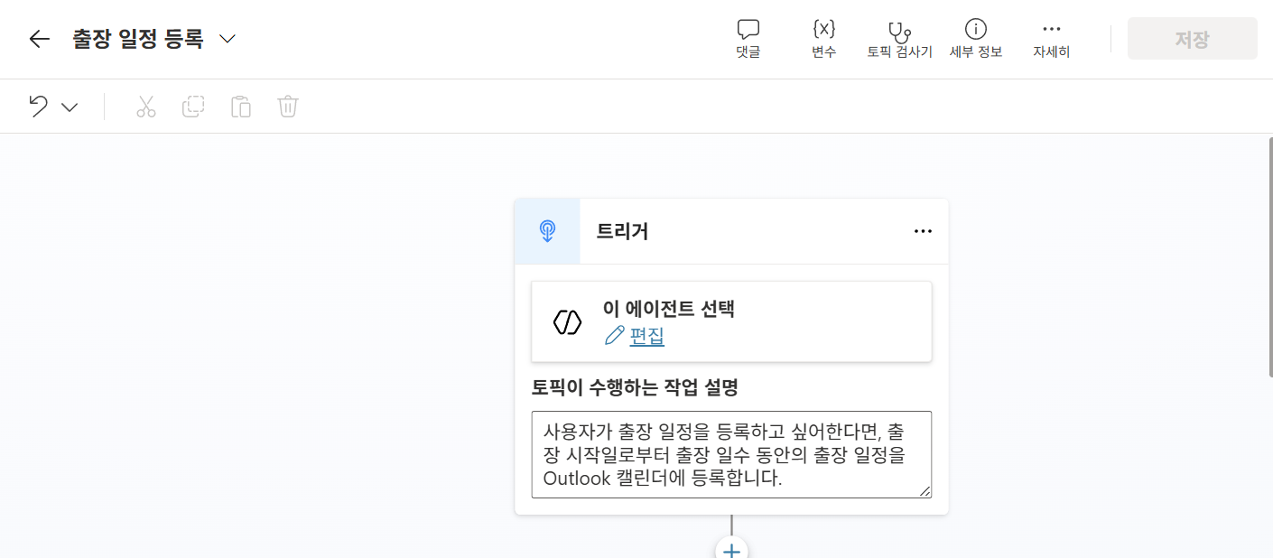Click the paste clipboard icon
The image size is (1273, 558).
240,107
